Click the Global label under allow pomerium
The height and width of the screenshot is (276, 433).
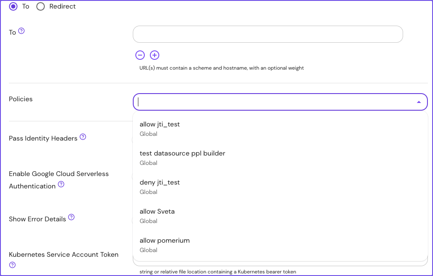[x=148, y=250]
